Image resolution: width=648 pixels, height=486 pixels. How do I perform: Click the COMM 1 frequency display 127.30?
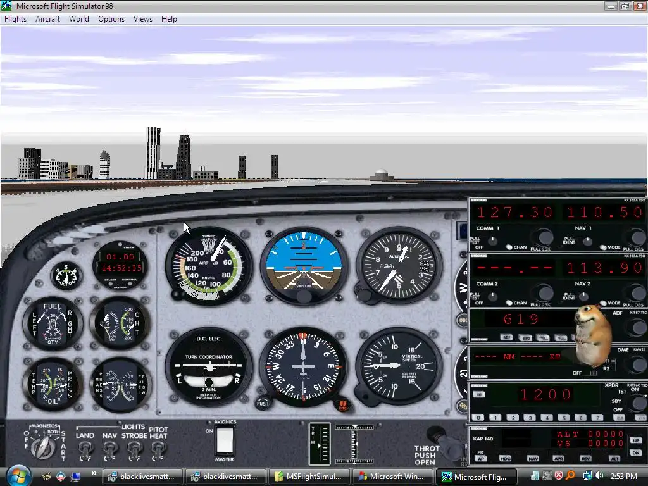(514, 213)
